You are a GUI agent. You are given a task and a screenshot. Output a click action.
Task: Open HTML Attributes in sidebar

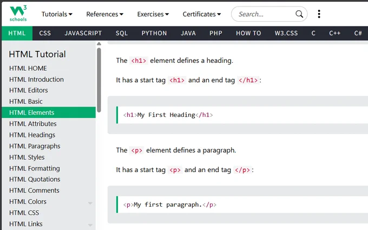coord(49,124)
